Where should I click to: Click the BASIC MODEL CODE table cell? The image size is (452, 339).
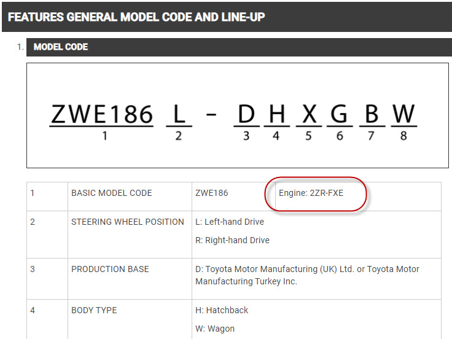111,193
